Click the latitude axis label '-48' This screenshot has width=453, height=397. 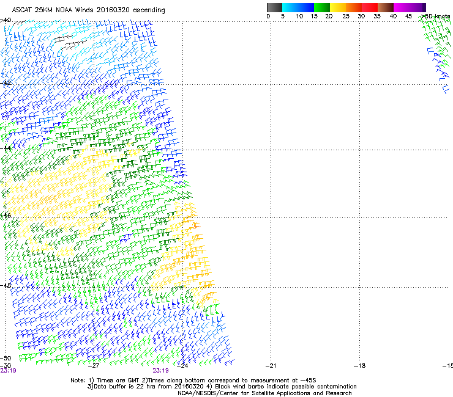pos(6,285)
